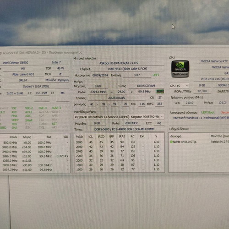This screenshot has width=229, height=229.
Task: Click the green UEFI label beside BIOS version
Action: [156, 75]
